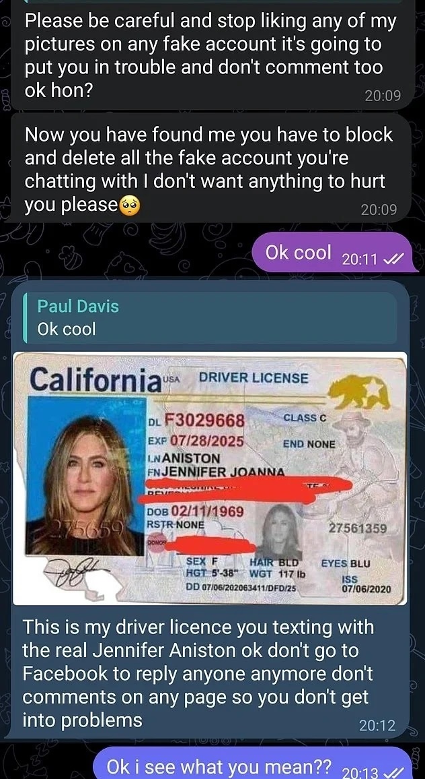Image resolution: width=425 pixels, height=779 pixels.
Task: Click the first 20:09 timestamp
Action: click(x=383, y=96)
